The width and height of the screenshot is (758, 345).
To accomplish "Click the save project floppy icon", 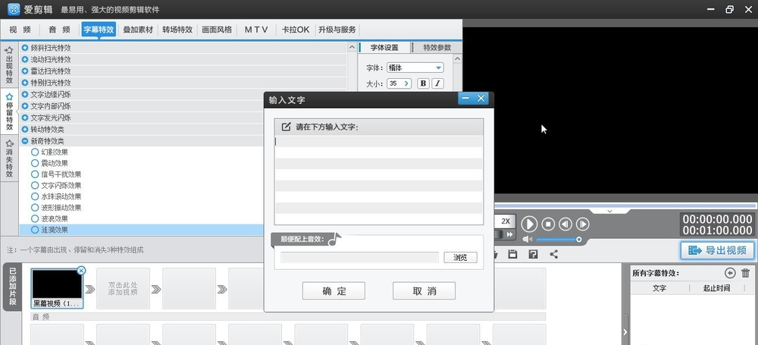I will click(513, 254).
